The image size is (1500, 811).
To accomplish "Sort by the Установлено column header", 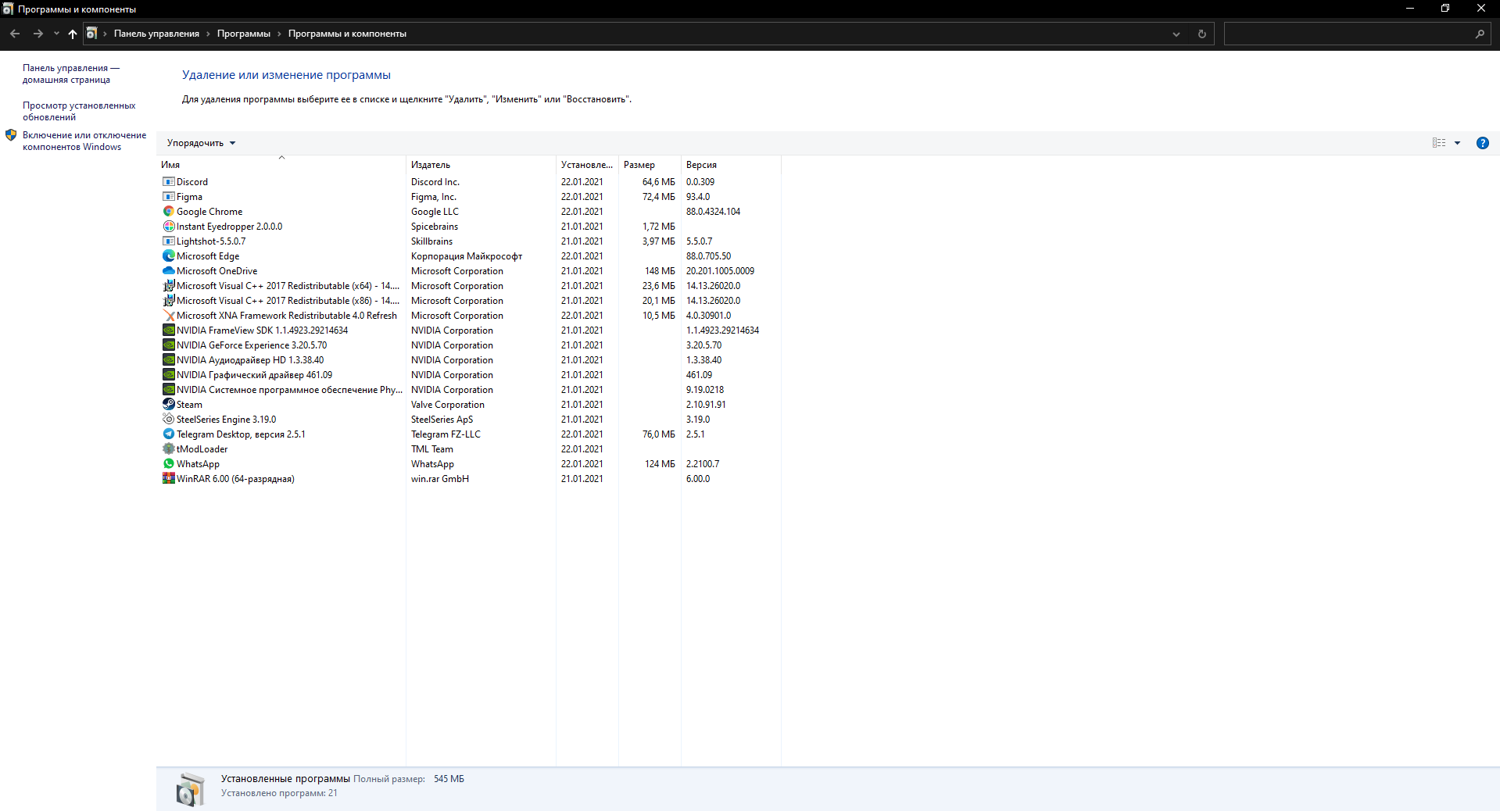I will 587,165.
